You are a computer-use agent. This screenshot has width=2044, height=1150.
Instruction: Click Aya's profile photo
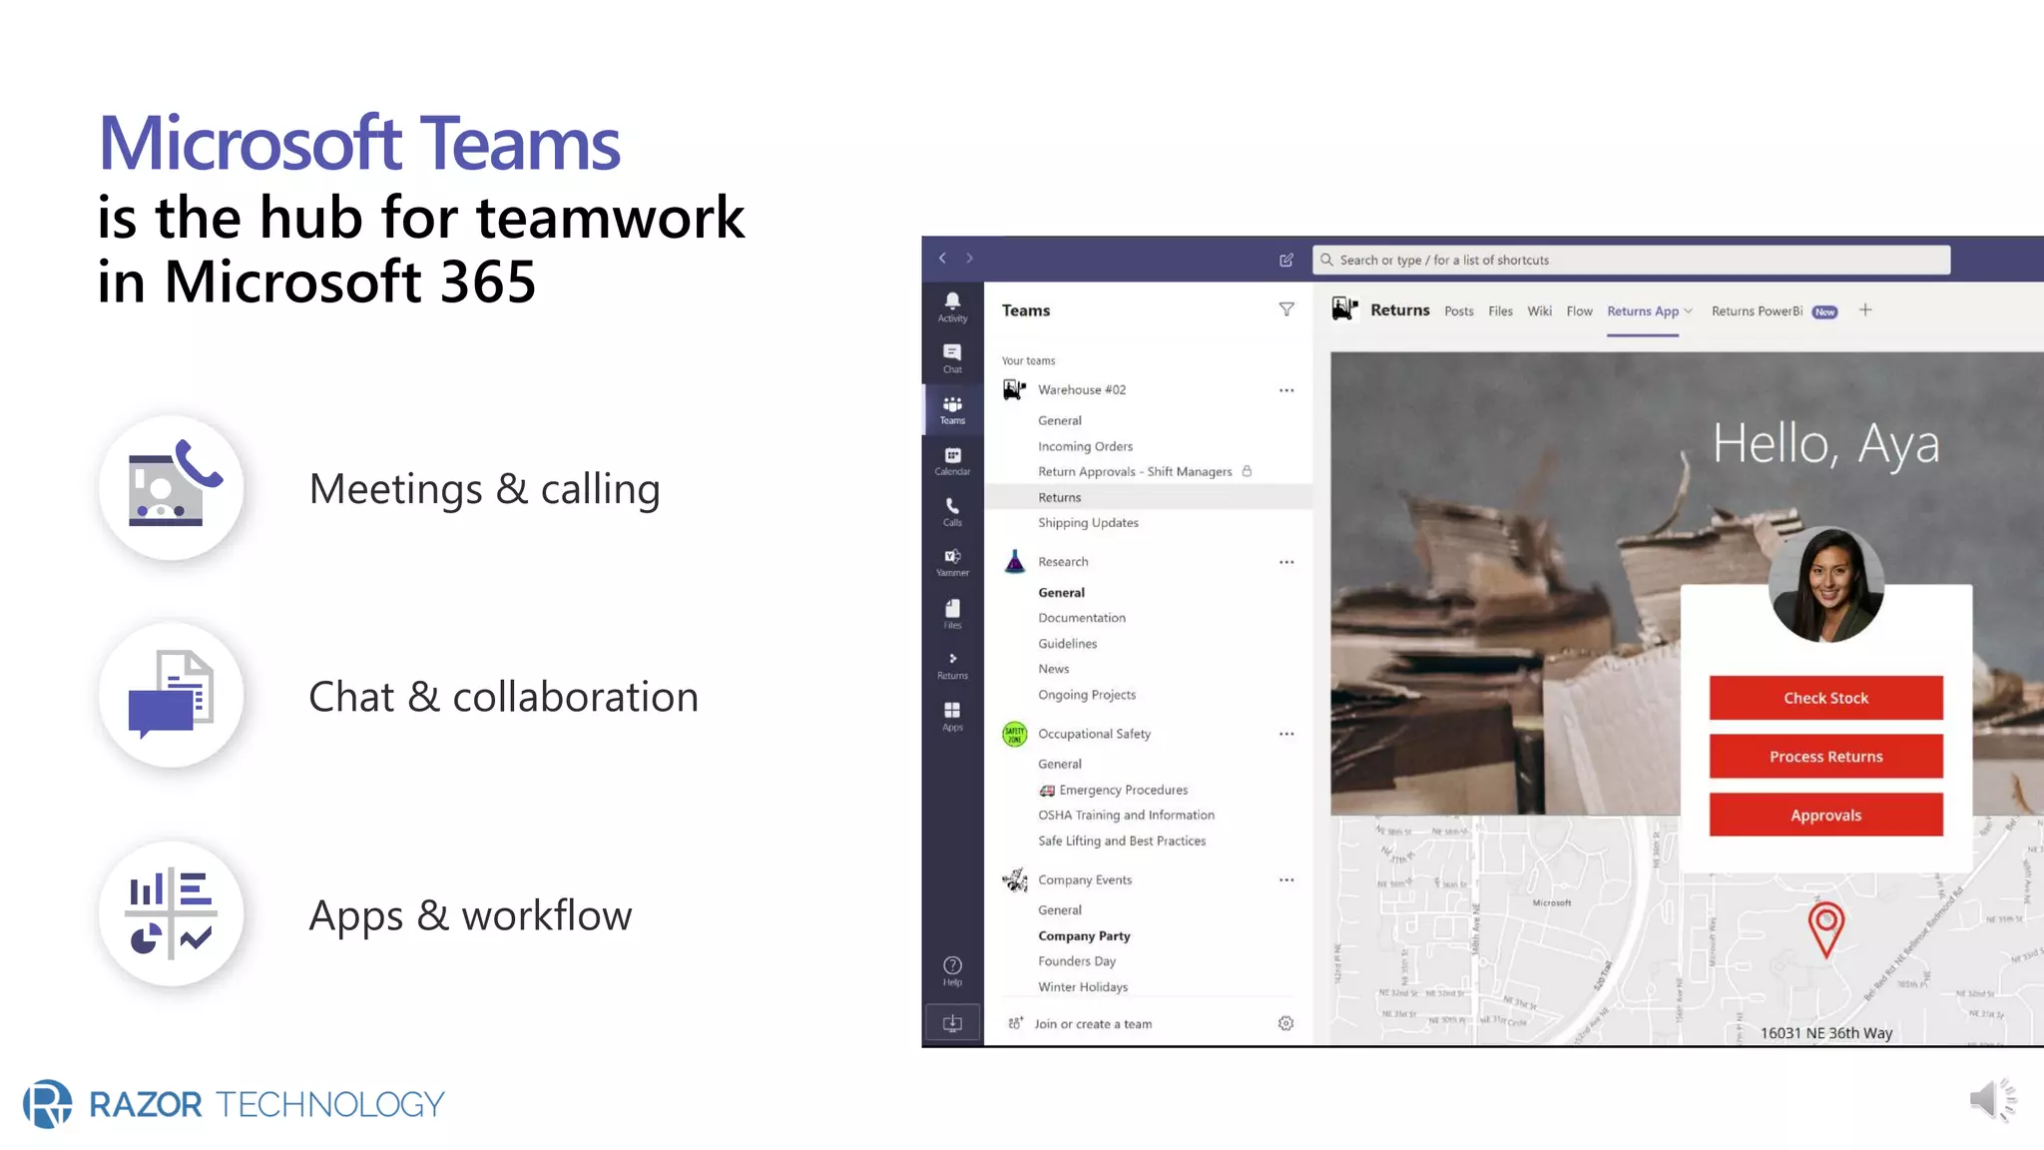point(1825,584)
